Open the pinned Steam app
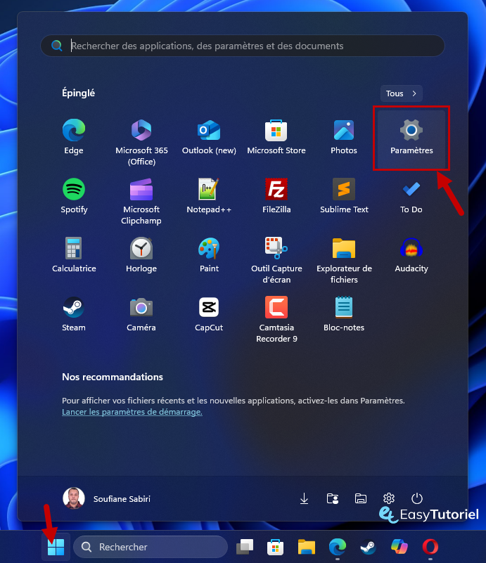Viewport: 486px width, 563px height. (x=74, y=313)
